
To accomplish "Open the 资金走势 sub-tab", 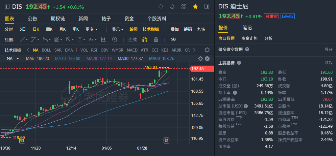I will 249,38.
